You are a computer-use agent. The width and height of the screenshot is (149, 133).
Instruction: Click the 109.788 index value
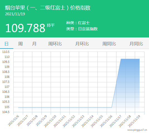pos(25,28)
